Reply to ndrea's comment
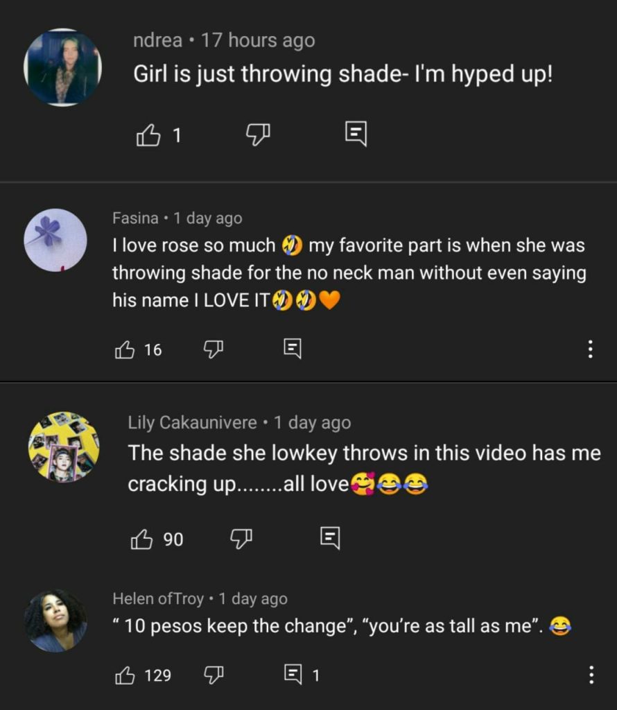The height and width of the screenshot is (710, 617). coord(356,135)
